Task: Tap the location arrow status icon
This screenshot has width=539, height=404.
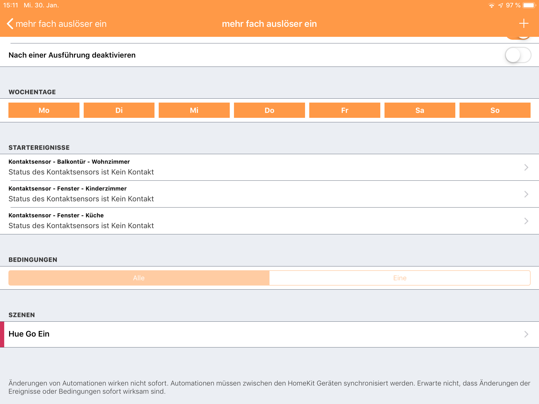Action: 501,6
